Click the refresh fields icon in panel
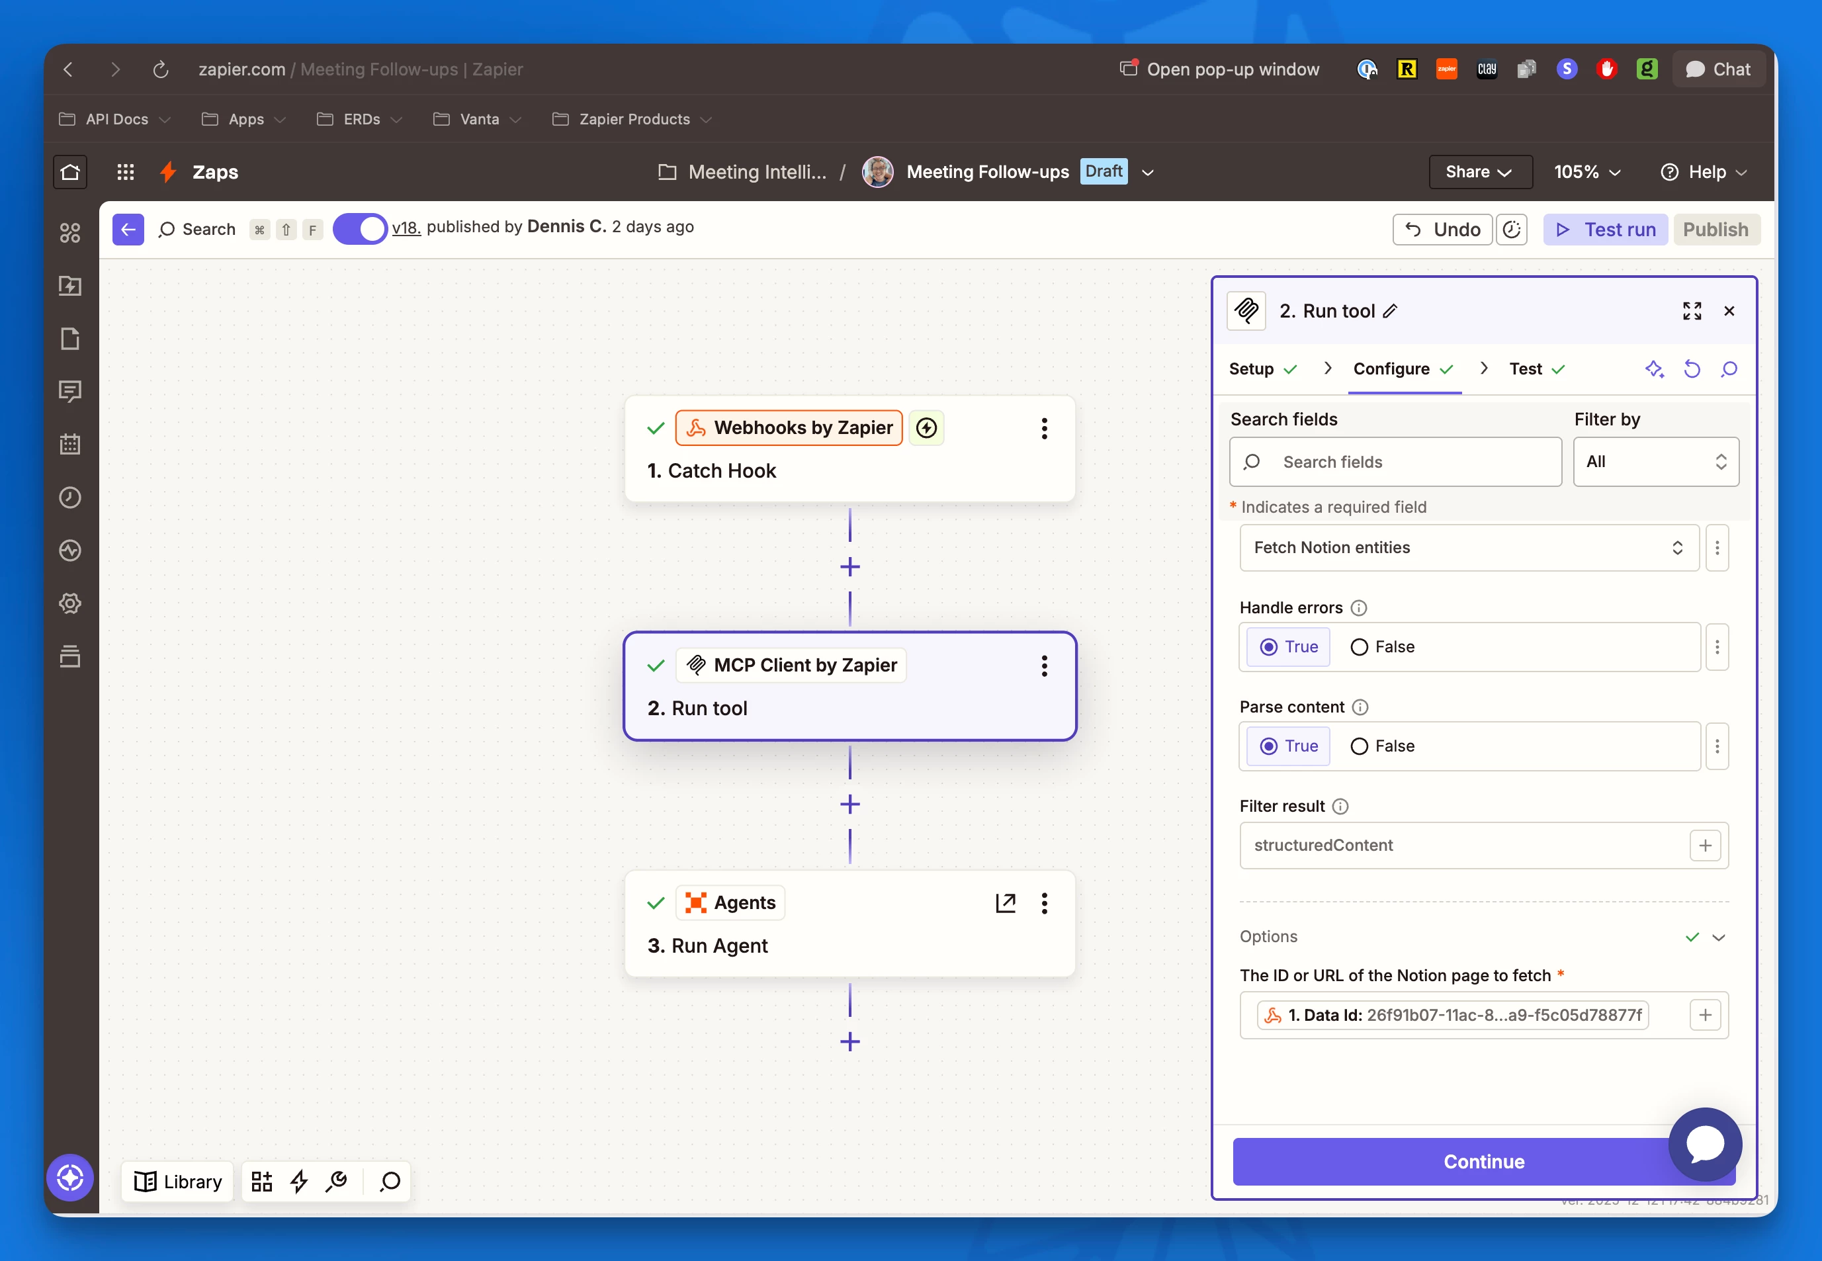 tap(1692, 369)
